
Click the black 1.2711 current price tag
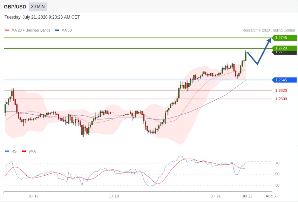[284, 53]
